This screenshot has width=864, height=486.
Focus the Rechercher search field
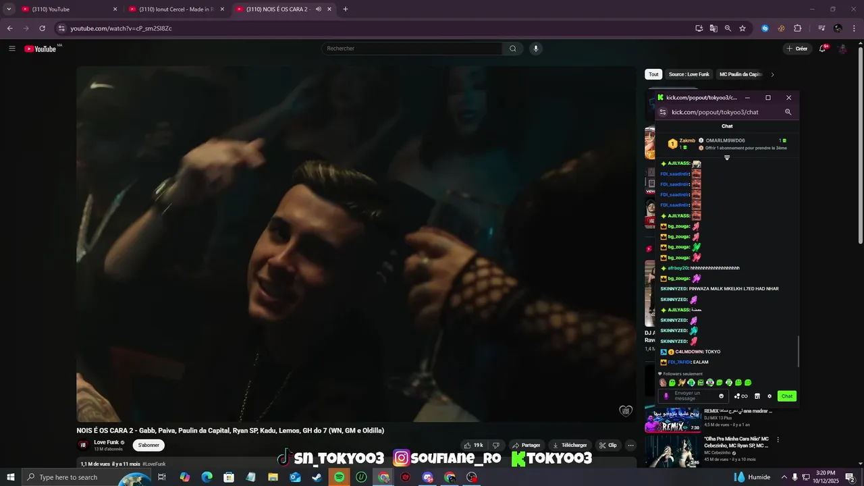(x=412, y=49)
